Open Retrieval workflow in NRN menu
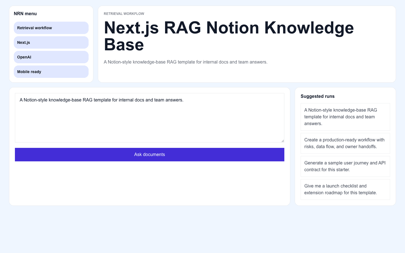Screen dimensions: 405x253 (51, 28)
